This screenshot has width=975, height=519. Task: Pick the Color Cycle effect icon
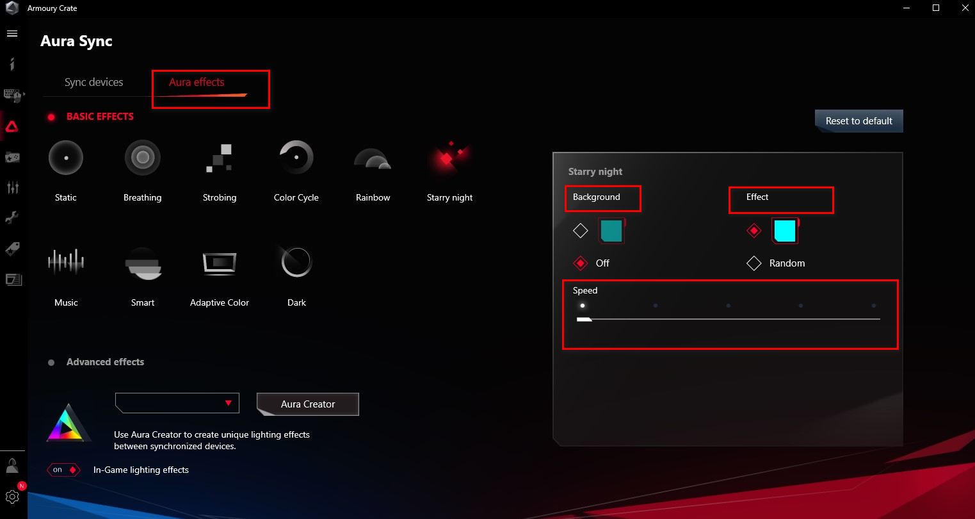296,158
